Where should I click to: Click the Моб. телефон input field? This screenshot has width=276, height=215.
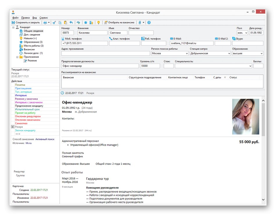tap(85, 43)
